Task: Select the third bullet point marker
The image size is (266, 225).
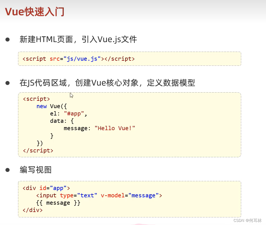Action: click(x=8, y=169)
